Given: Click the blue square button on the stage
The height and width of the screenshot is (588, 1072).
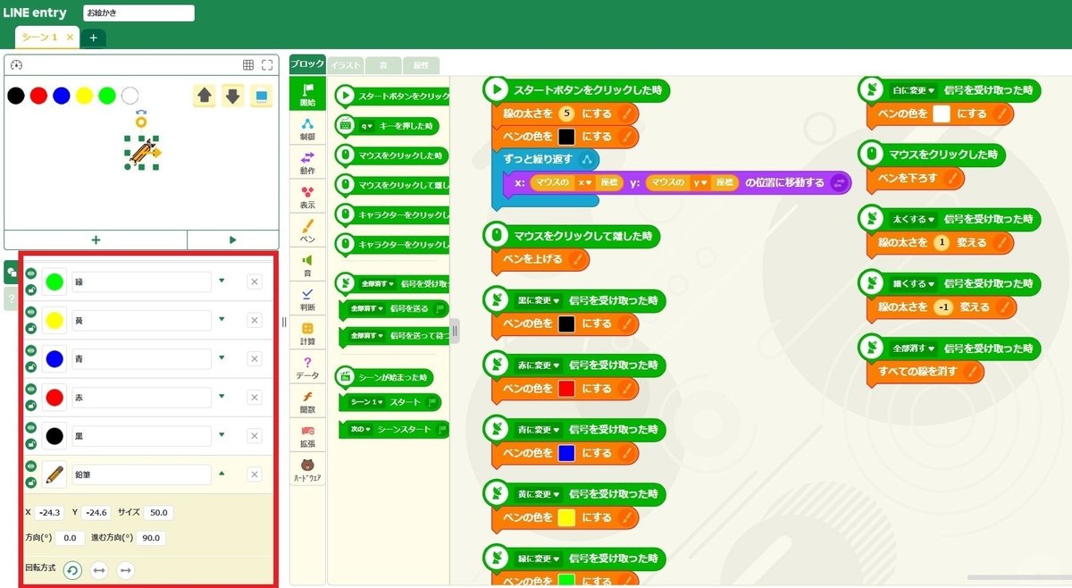Looking at the screenshot, I should (x=260, y=96).
